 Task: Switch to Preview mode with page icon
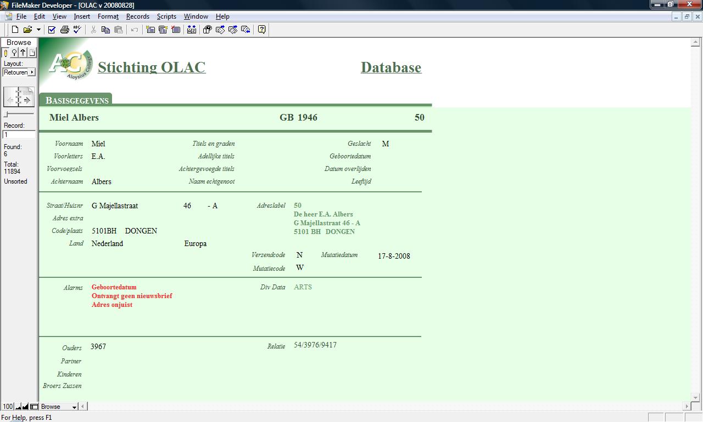32,53
